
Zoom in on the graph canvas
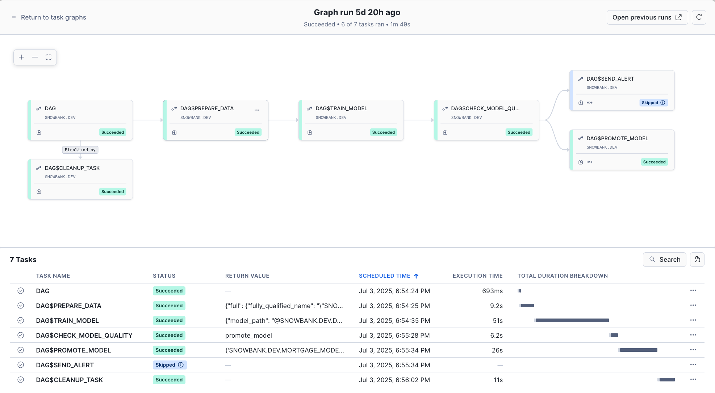coord(21,57)
